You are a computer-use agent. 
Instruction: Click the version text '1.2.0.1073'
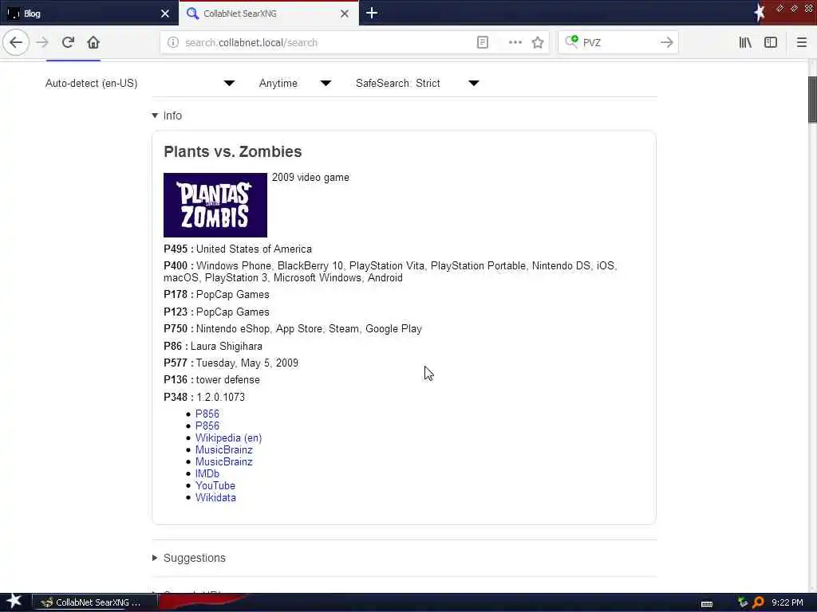(220, 397)
